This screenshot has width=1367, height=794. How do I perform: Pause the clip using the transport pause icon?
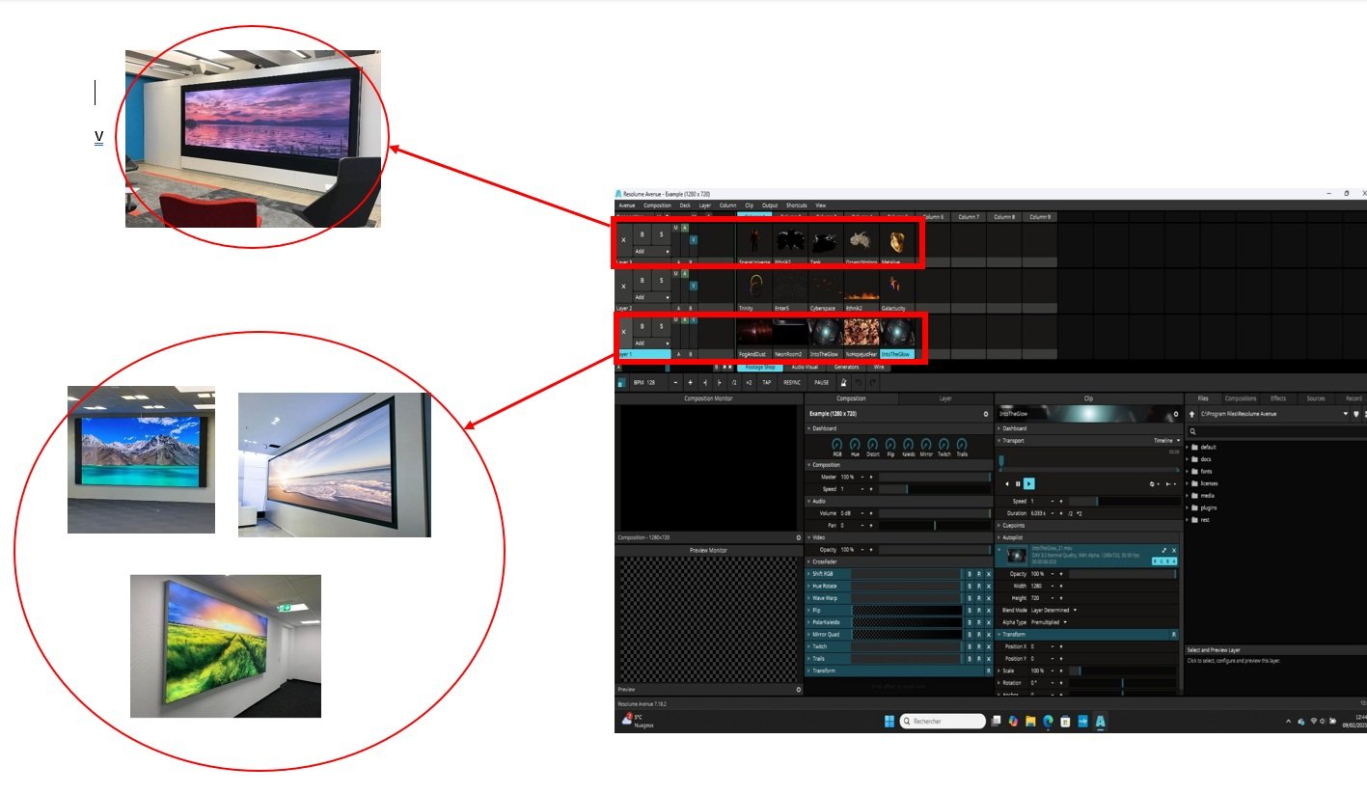tap(1018, 483)
